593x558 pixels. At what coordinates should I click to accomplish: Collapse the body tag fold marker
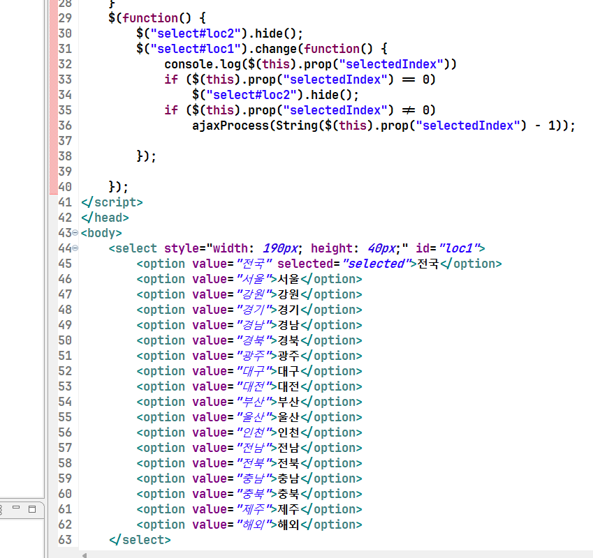click(75, 233)
